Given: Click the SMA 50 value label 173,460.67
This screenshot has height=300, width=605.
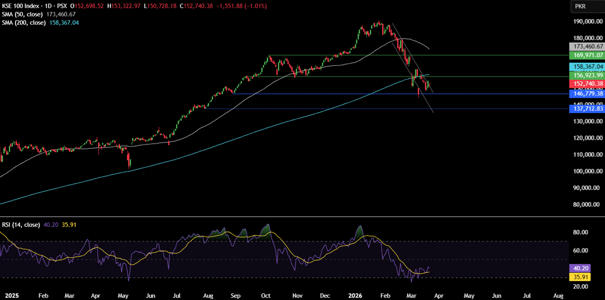Looking at the screenshot, I should tap(587, 46).
